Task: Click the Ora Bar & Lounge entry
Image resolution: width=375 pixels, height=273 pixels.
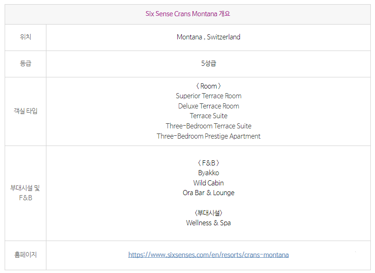Action: tap(208, 193)
